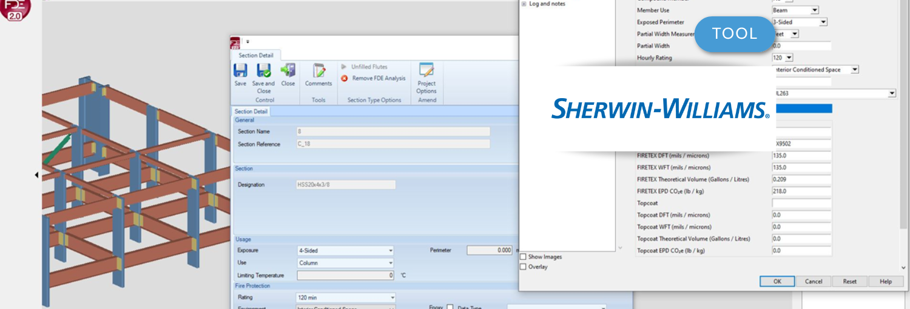
Task: Enable the Show Images checkbox
Action: point(523,257)
